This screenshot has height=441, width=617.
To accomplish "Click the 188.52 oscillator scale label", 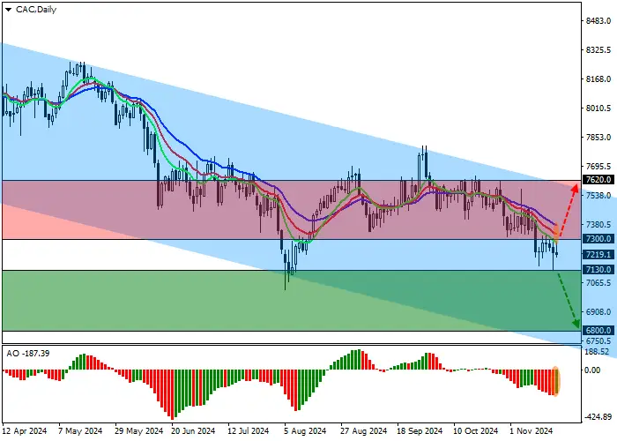I will pos(598,351).
